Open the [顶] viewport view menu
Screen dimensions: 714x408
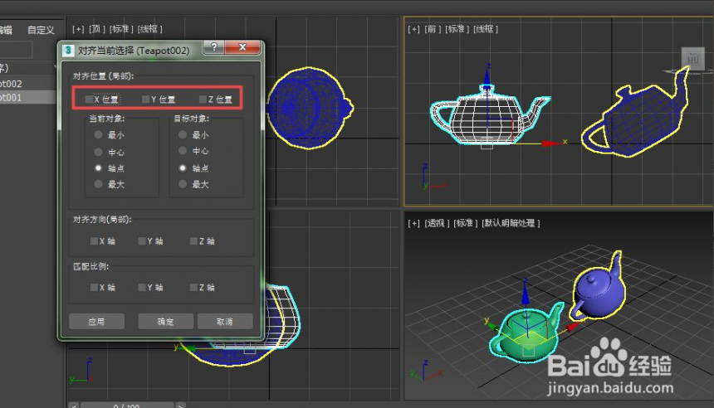pyautogui.click(x=97, y=29)
